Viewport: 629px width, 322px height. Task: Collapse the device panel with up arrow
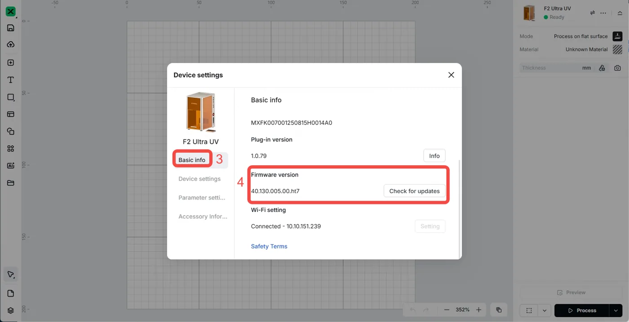[620, 13]
